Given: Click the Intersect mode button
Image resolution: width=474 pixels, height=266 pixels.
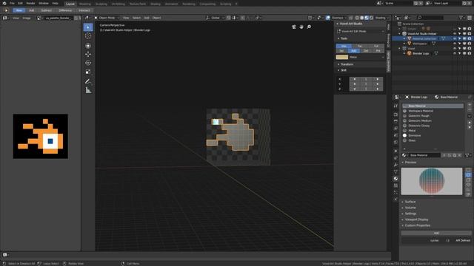Looking at the screenshot, I should pyautogui.click(x=84, y=10).
